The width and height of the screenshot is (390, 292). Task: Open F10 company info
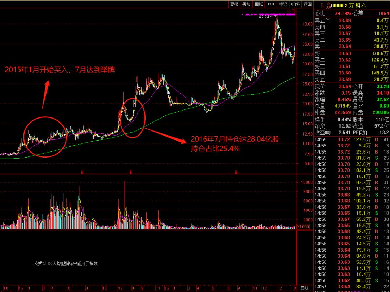tap(271, 4)
